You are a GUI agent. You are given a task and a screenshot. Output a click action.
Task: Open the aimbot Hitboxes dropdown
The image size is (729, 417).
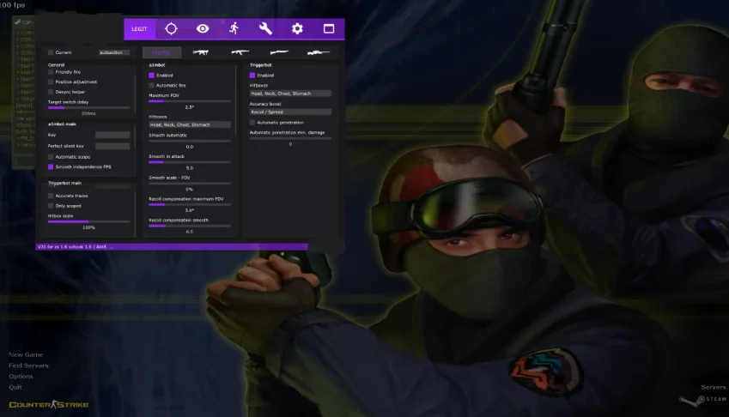coord(190,124)
